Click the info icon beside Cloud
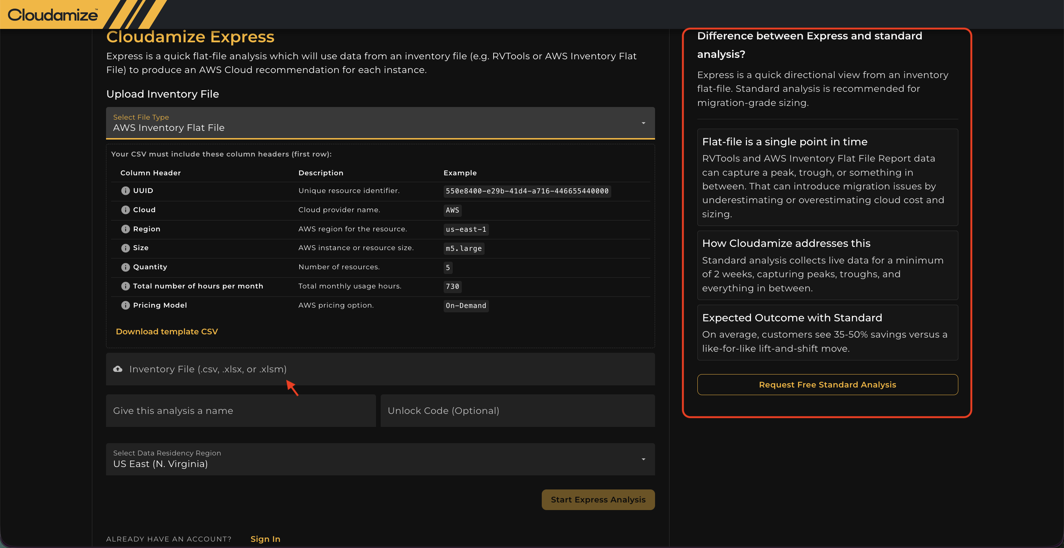 point(125,210)
